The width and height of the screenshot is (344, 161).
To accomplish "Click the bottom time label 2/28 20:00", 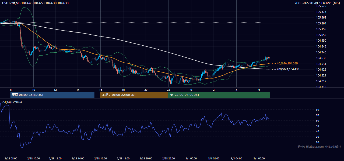I will 146,159.
